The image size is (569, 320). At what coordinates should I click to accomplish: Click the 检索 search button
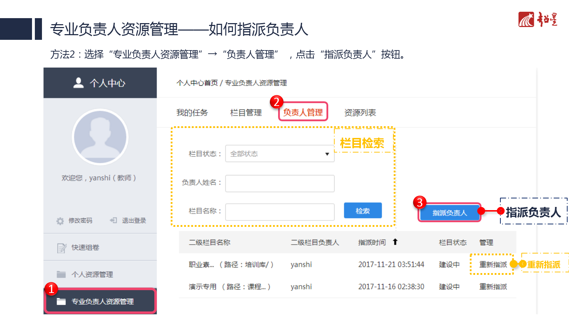[x=363, y=210]
